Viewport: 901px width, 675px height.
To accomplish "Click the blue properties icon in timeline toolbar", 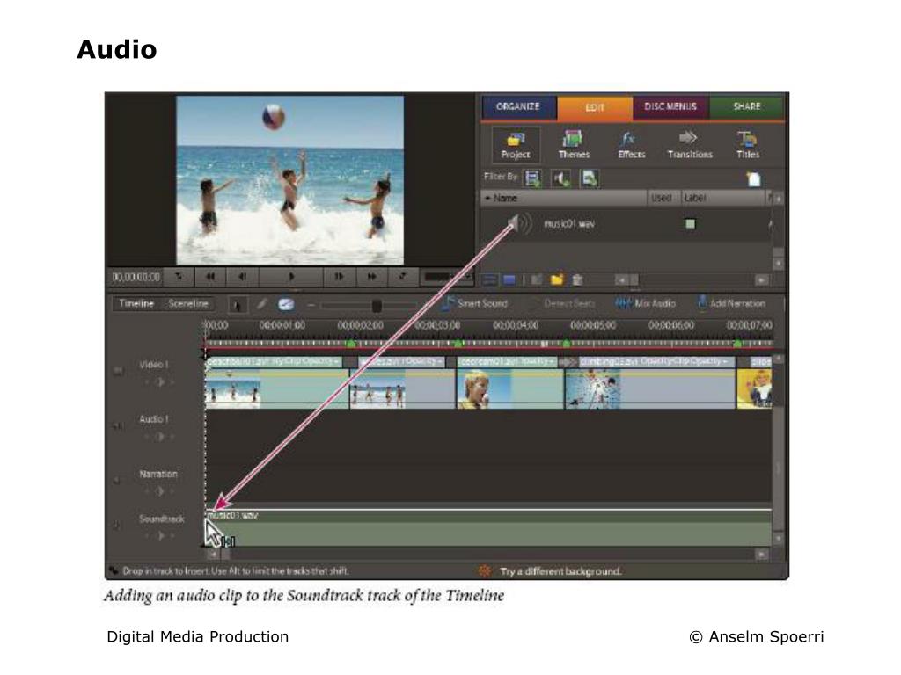I will 286,304.
